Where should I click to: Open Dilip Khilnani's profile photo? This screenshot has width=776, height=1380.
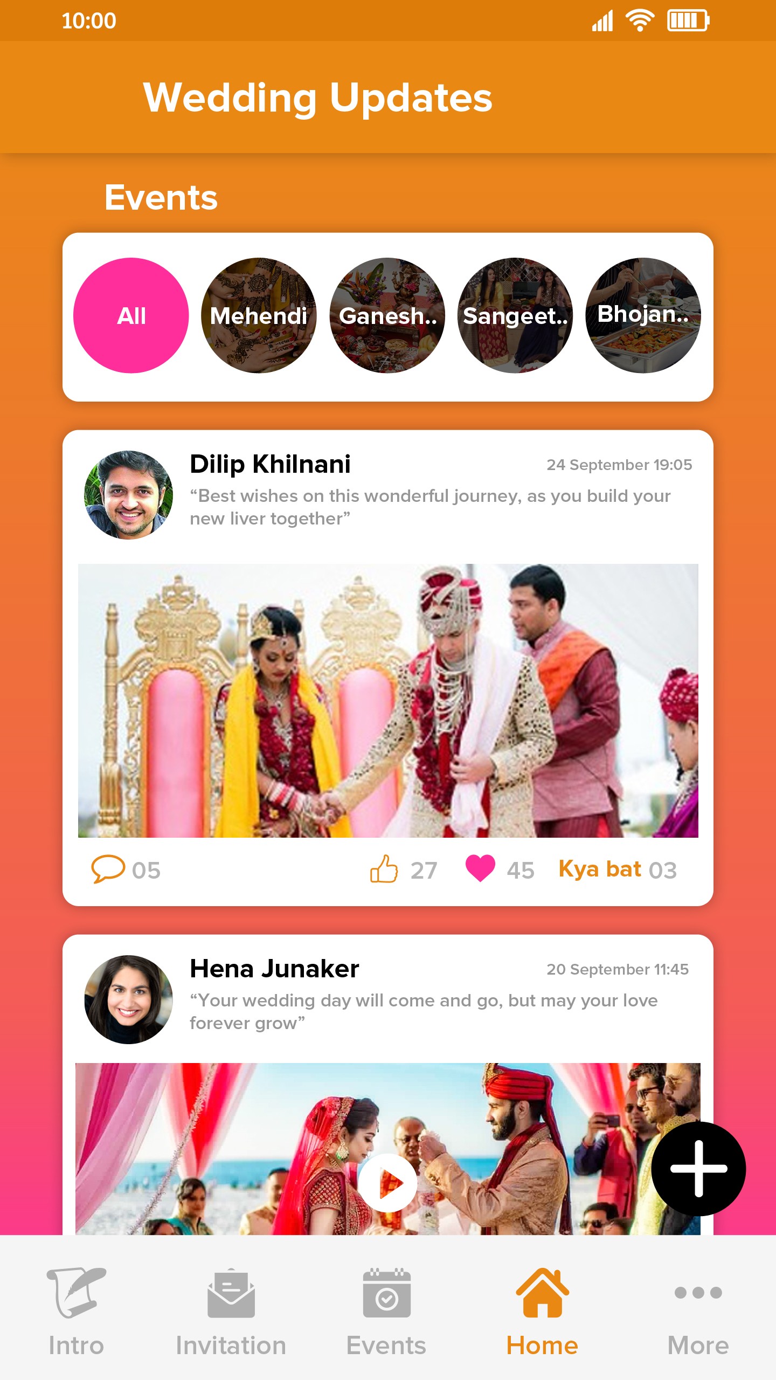129,495
